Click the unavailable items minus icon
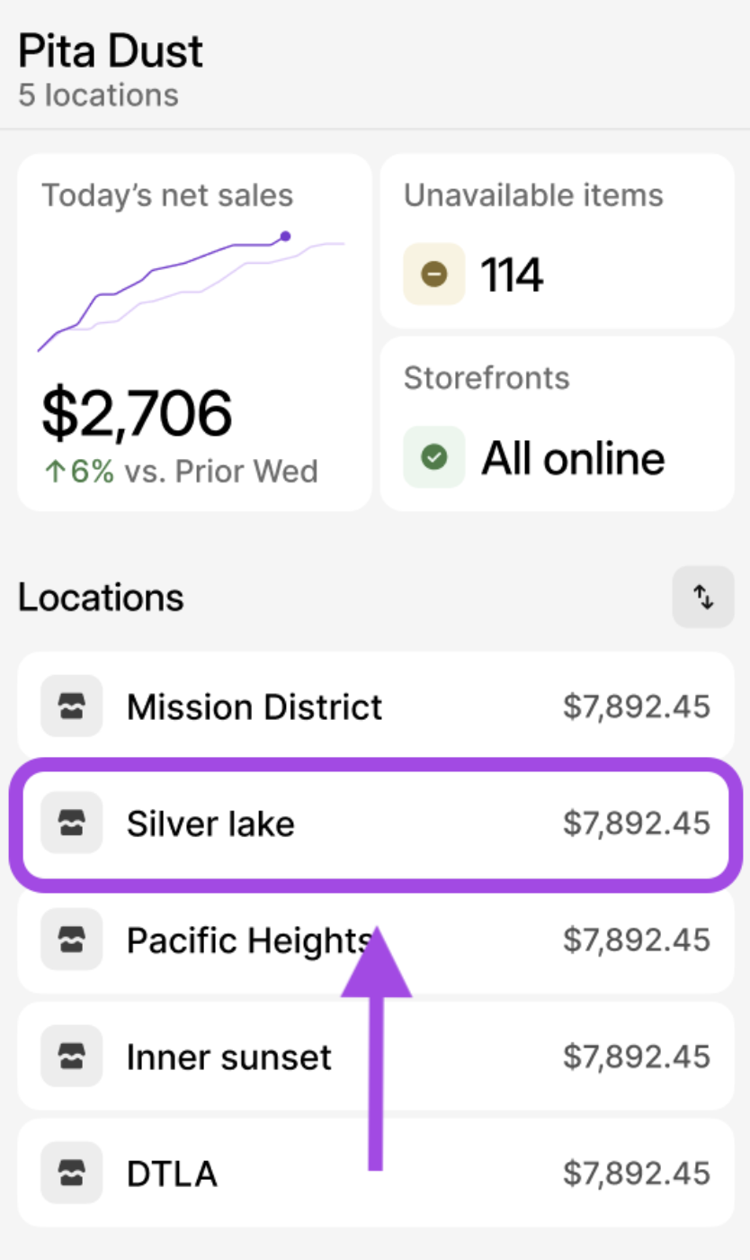Viewport: 750px width, 1260px height. tap(434, 274)
